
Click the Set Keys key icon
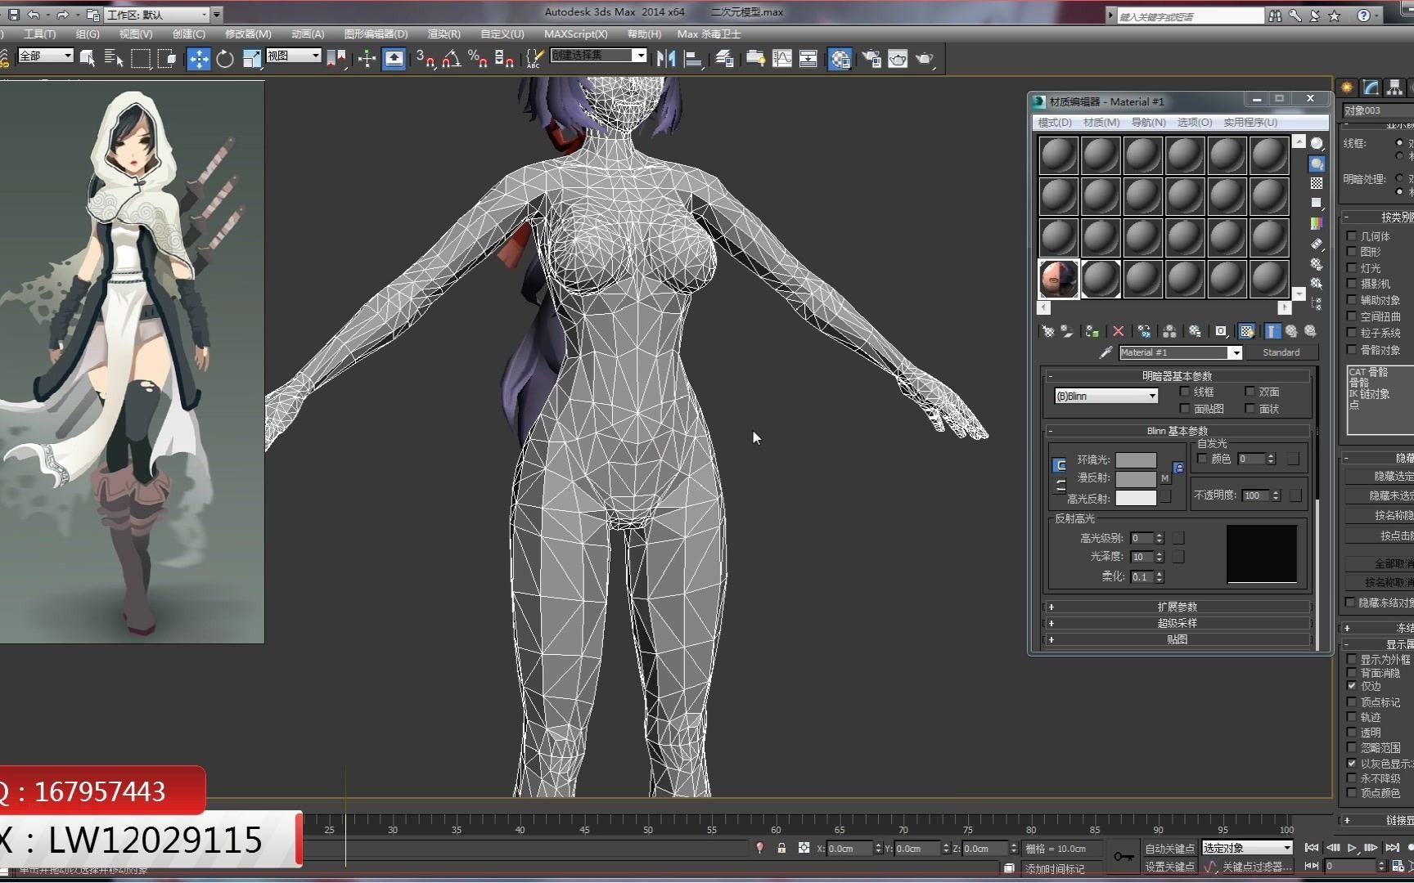click(x=1124, y=856)
